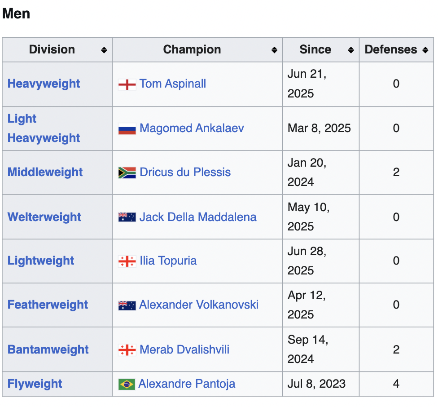Open the Middleweight division link

[45, 172]
